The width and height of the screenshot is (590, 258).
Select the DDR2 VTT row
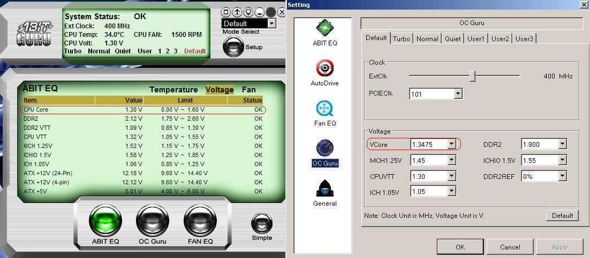pos(143,128)
